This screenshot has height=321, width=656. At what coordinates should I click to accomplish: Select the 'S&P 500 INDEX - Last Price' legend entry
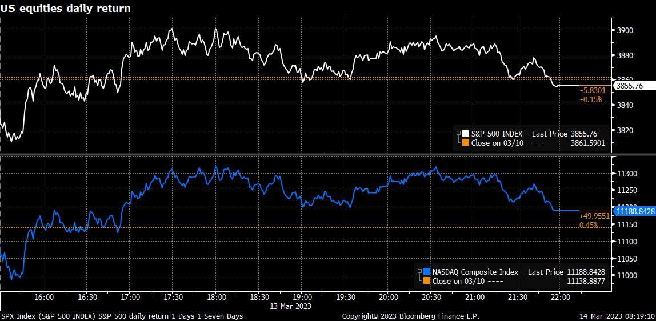pyautogui.click(x=519, y=134)
